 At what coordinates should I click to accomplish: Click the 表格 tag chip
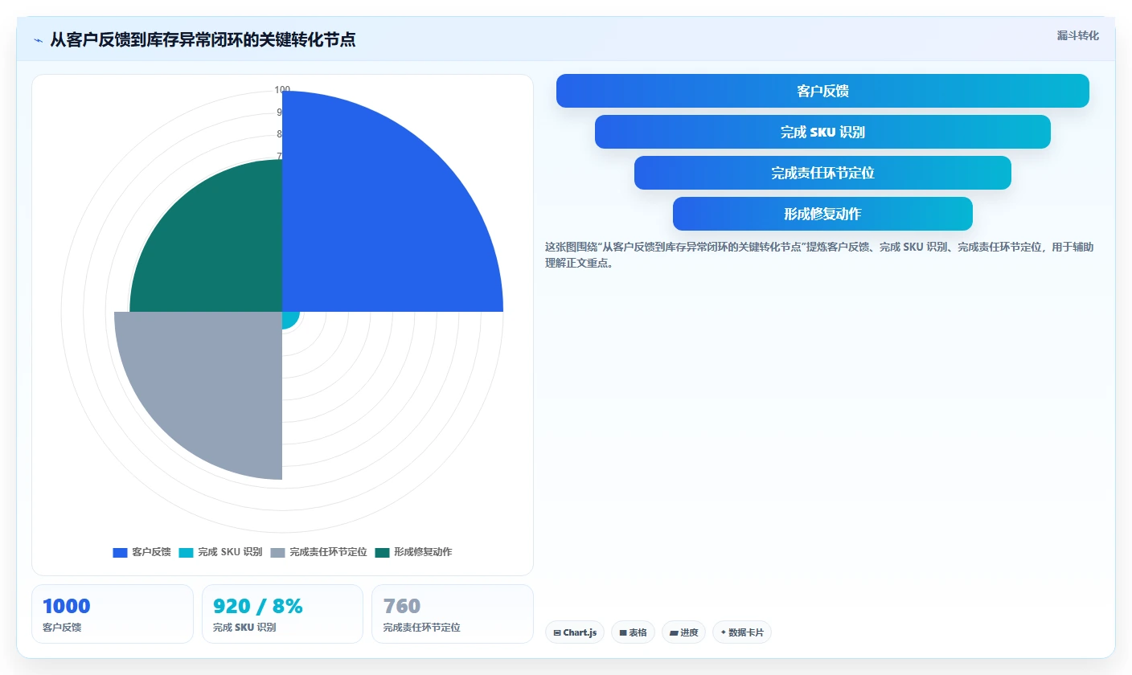coord(634,632)
